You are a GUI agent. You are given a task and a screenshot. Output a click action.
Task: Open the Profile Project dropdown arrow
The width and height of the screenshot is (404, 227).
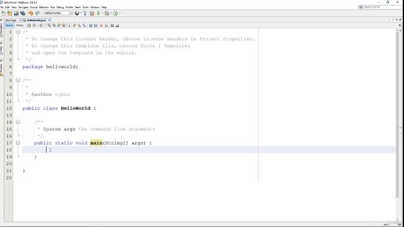(x=120, y=13)
